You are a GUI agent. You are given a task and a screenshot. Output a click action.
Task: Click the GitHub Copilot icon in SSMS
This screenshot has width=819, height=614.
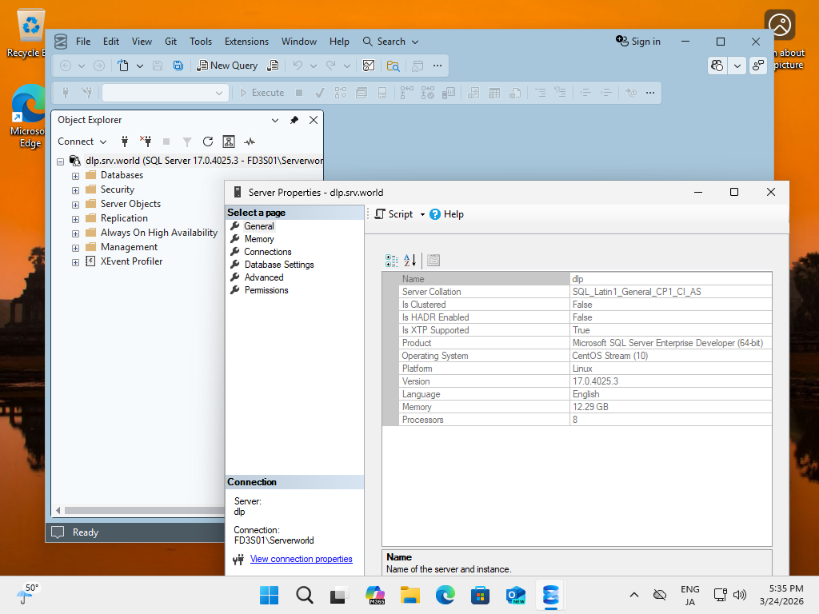click(x=717, y=66)
